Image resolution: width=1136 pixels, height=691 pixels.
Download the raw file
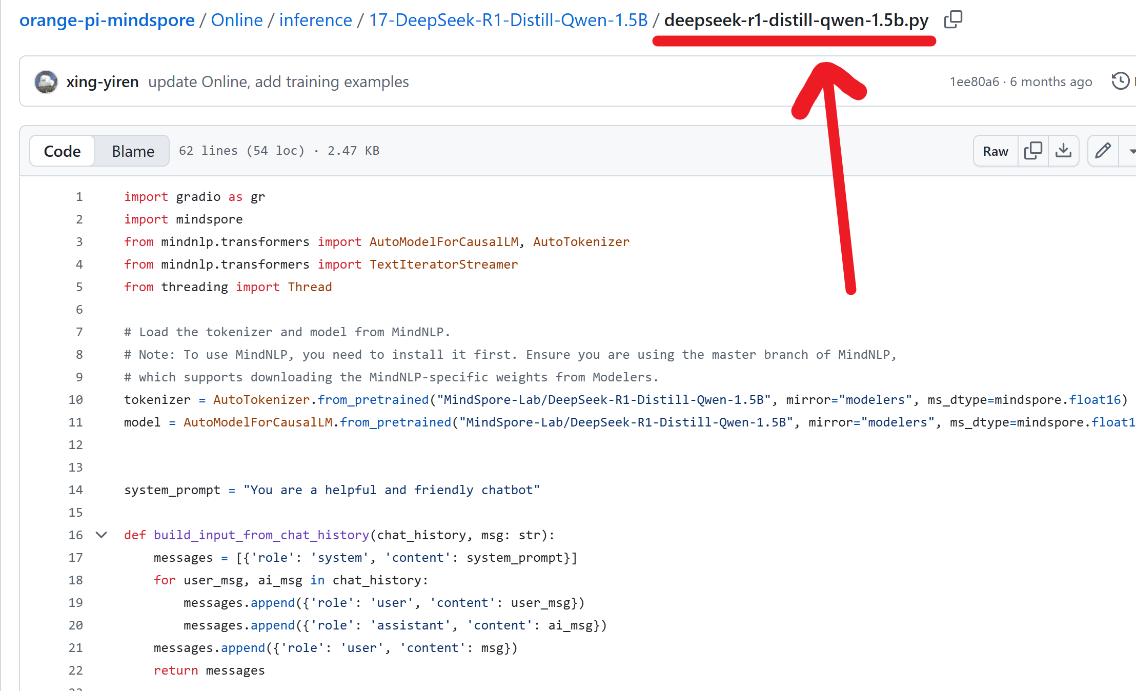[x=1064, y=151]
